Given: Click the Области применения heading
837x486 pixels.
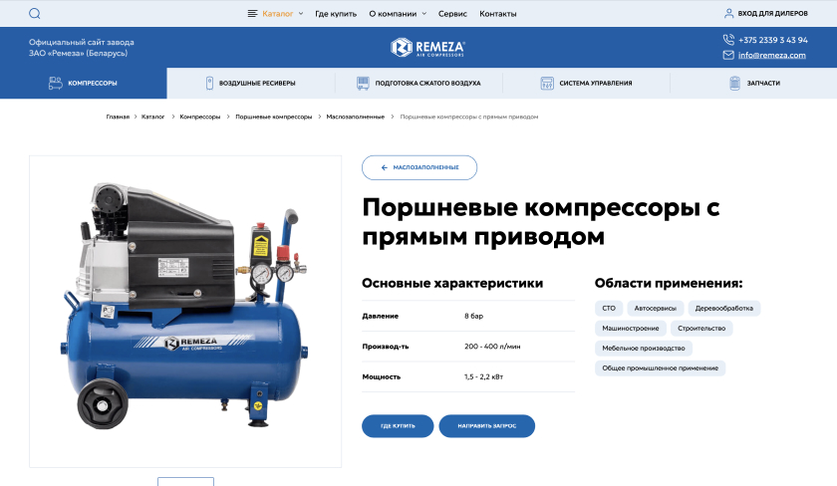Looking at the screenshot, I should (x=669, y=283).
